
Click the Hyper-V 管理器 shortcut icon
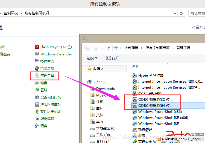tap(135, 75)
